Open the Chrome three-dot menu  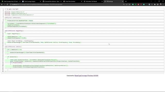pos(163,5)
